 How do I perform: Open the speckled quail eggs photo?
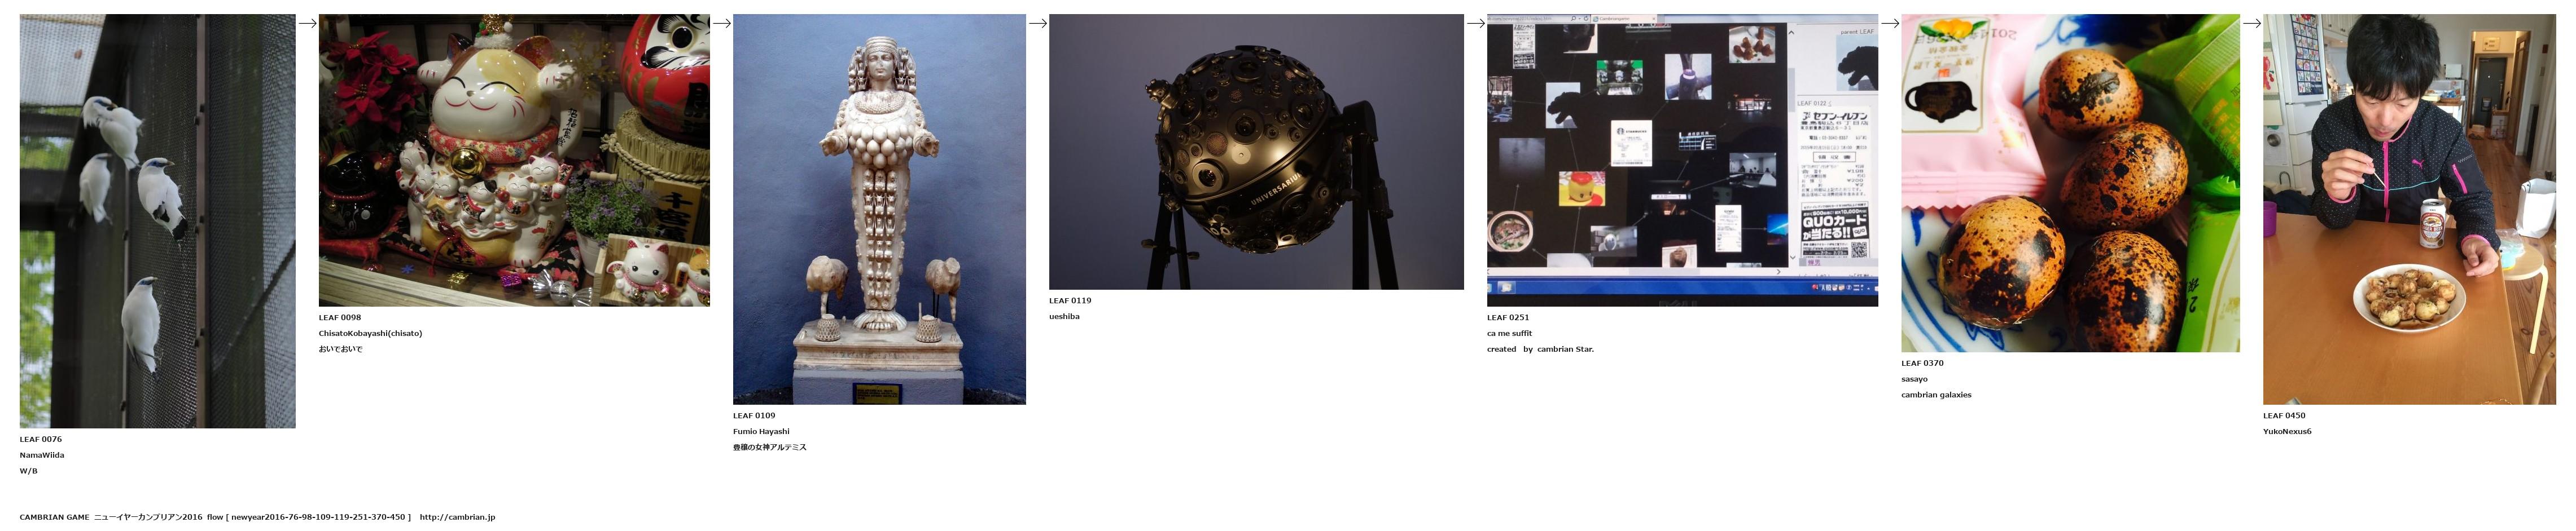point(2070,183)
